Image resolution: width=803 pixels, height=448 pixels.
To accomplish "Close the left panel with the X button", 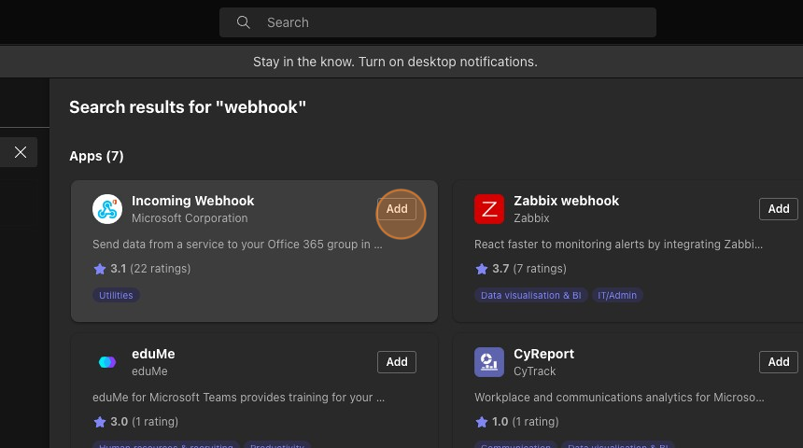I will 21,152.
